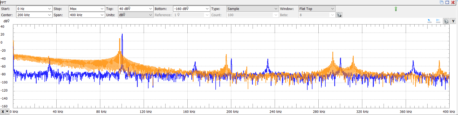Click the blue bracket cursor icon above plot
The image size is (458, 115).
[x=438, y=21]
